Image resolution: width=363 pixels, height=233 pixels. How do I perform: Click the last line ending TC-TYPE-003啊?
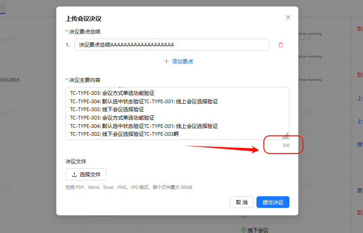124,134
